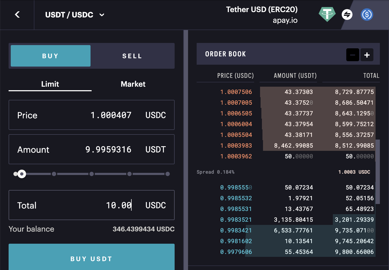Select the Limit order tab
This screenshot has height=270, width=389.
(50, 84)
